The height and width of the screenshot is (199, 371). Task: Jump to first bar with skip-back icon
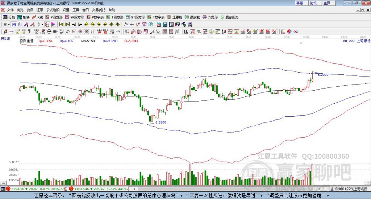61,25
